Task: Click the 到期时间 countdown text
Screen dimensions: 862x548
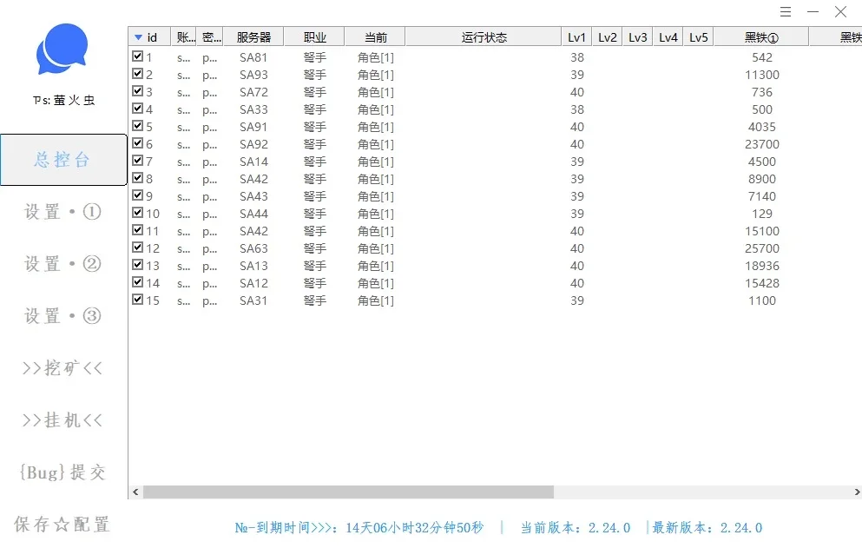Action: pyautogui.click(x=359, y=528)
